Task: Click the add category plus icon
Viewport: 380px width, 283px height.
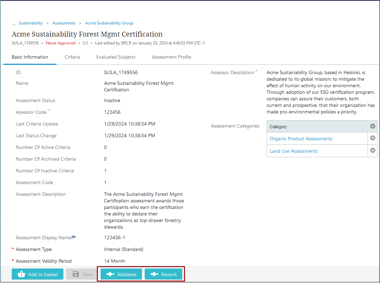Action: pos(372,127)
